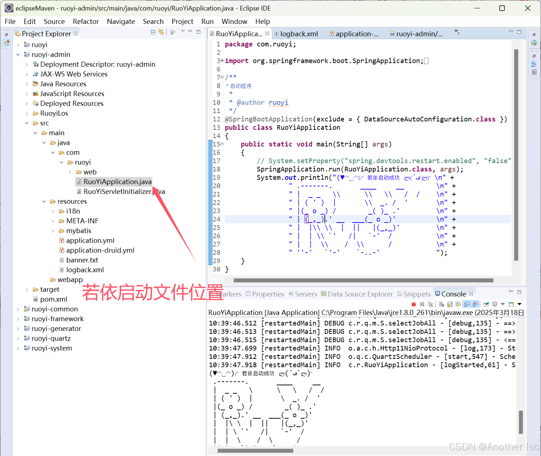
Task: Open the Snippets view tab
Action: pyautogui.click(x=414, y=294)
